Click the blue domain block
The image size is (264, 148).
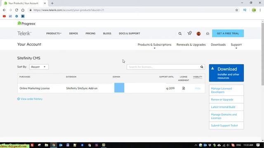pos(119,88)
